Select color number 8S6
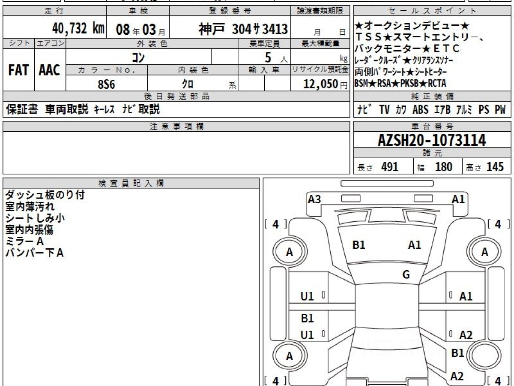The height and width of the screenshot is (386, 514). tap(106, 84)
